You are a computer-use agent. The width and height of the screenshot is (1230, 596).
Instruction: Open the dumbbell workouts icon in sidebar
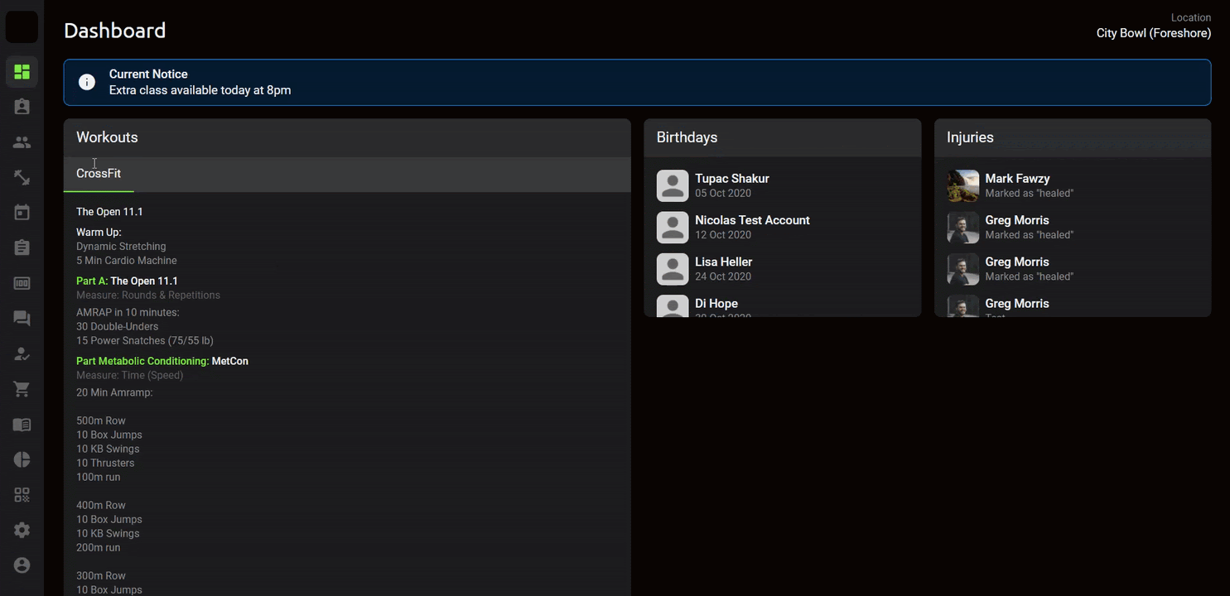pos(22,177)
